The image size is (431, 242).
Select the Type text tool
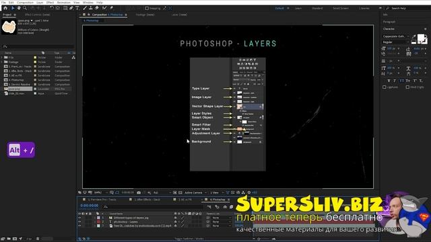tap(77, 8)
